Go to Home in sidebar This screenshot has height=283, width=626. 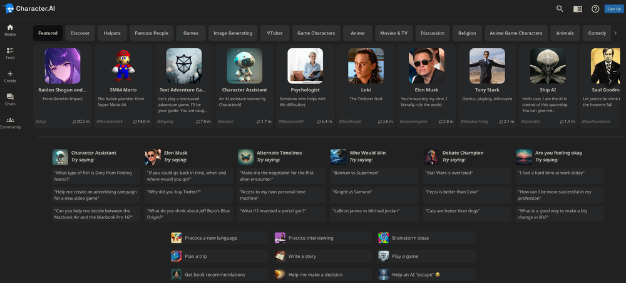point(10,30)
